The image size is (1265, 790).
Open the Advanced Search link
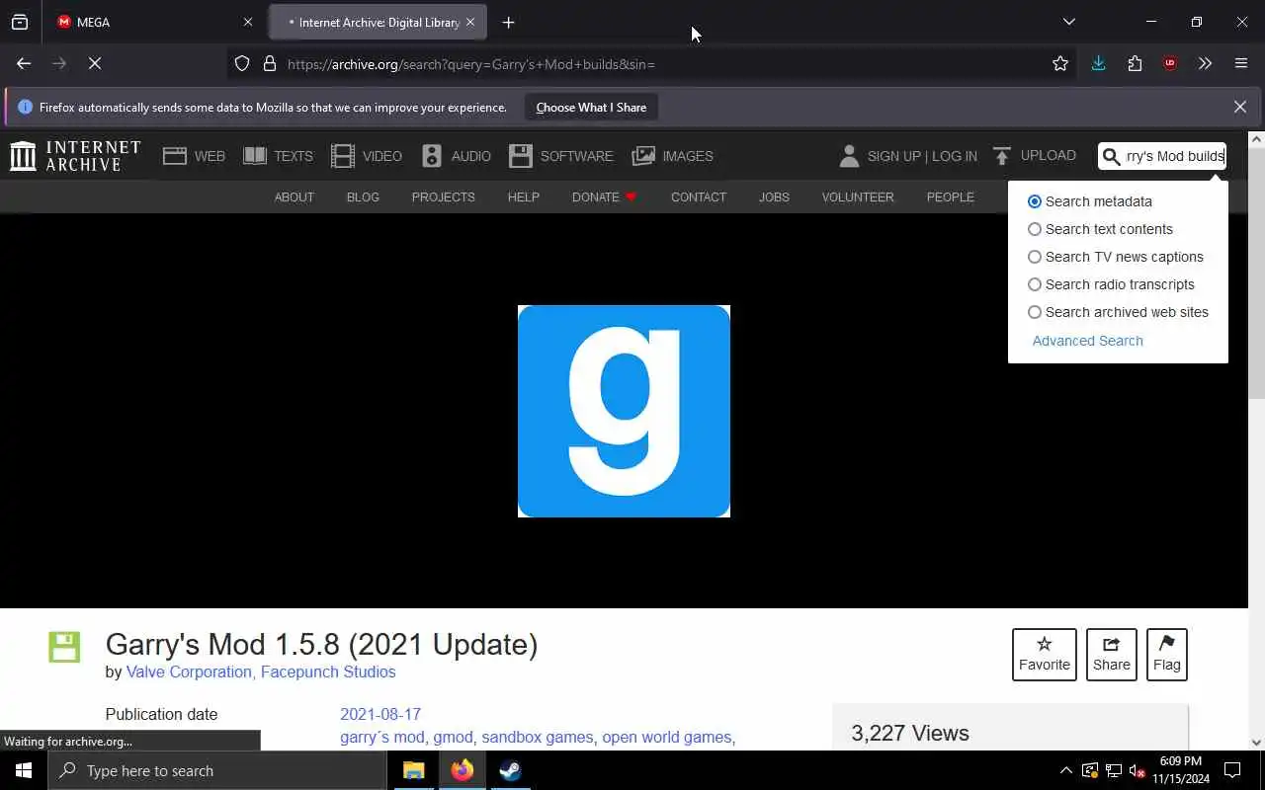tap(1087, 341)
